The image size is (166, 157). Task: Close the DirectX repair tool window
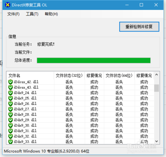(156, 5)
